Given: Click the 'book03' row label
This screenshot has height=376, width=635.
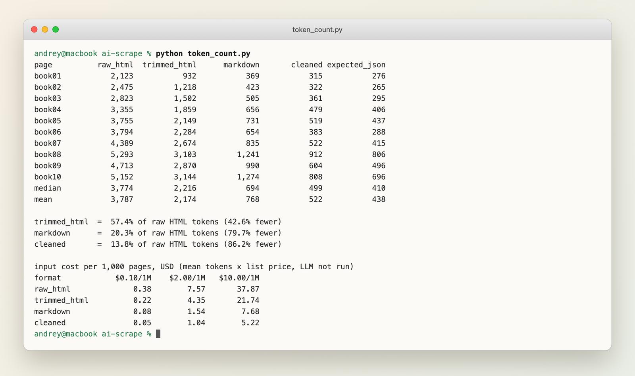Looking at the screenshot, I should (x=48, y=98).
